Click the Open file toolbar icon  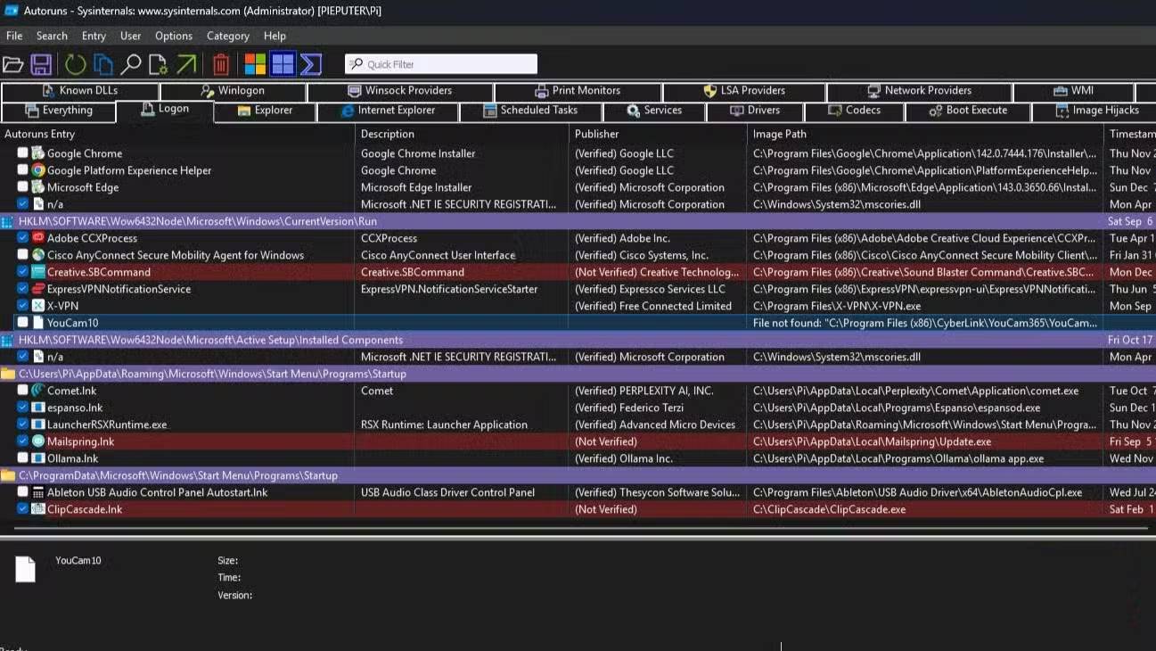[x=12, y=64]
